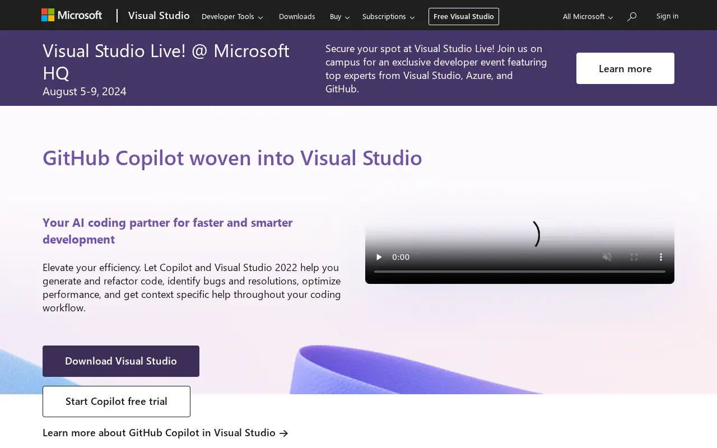Image resolution: width=717 pixels, height=448 pixels.
Task: Open video more options menu
Action: [661, 257]
